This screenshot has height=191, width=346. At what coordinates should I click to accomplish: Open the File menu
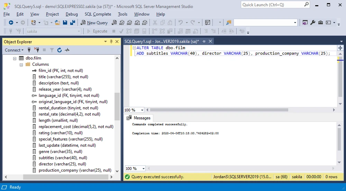coord(7,14)
